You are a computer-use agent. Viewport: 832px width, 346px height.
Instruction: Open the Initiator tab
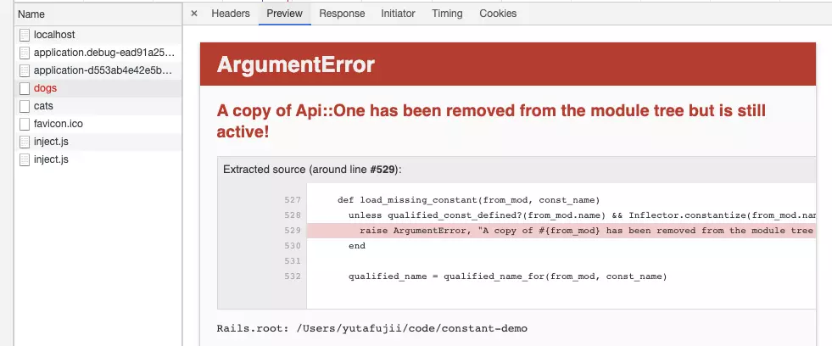coord(398,14)
